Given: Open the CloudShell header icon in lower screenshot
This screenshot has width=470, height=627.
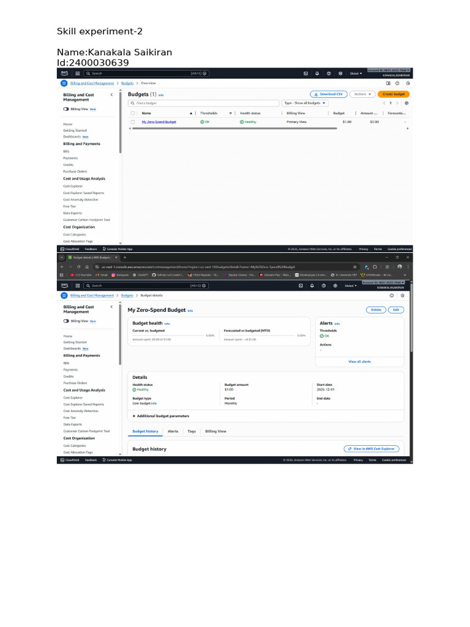Looking at the screenshot, I should pyautogui.click(x=300, y=285).
